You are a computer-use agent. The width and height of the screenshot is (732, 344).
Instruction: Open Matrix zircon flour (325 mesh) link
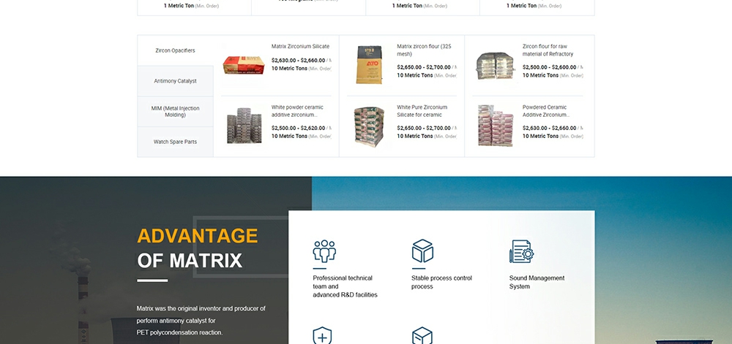click(x=424, y=50)
